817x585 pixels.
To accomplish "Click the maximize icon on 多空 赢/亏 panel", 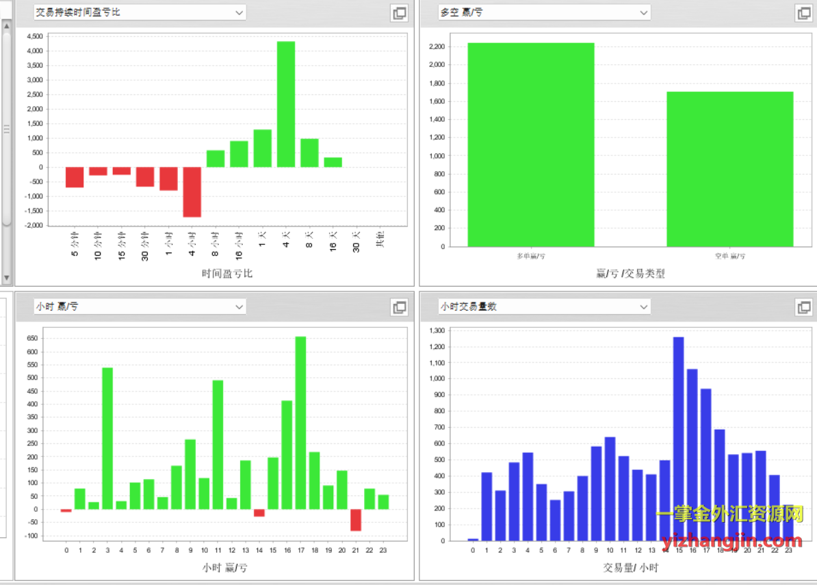I will click(x=803, y=13).
